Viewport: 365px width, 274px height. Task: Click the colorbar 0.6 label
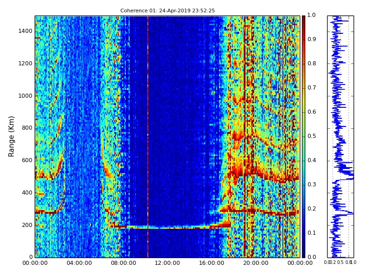[x=312, y=112]
